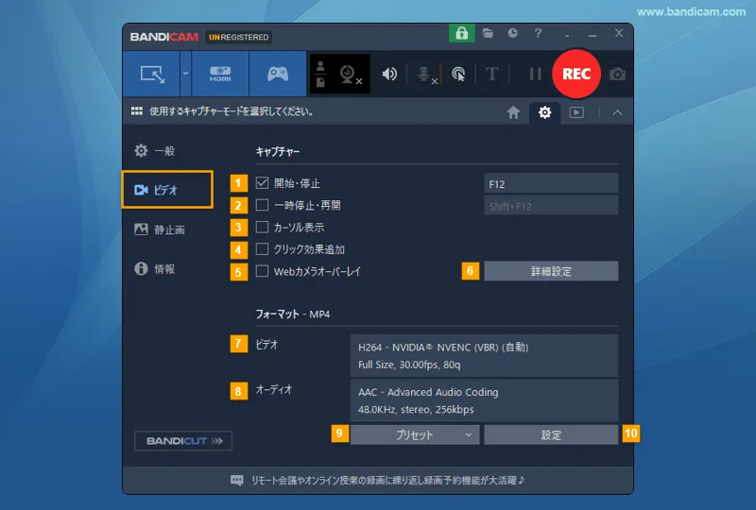Select the ビデオ video settings section
Screen dimensions: 756x510
click(167, 190)
